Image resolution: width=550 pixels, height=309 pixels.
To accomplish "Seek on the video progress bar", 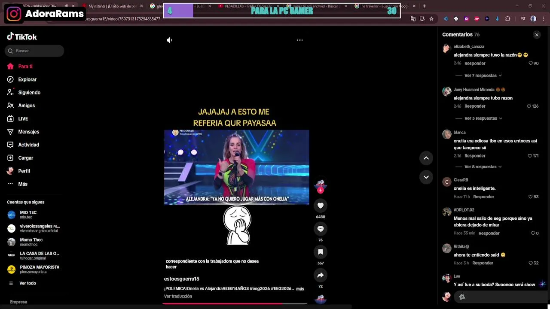I will [235, 303].
